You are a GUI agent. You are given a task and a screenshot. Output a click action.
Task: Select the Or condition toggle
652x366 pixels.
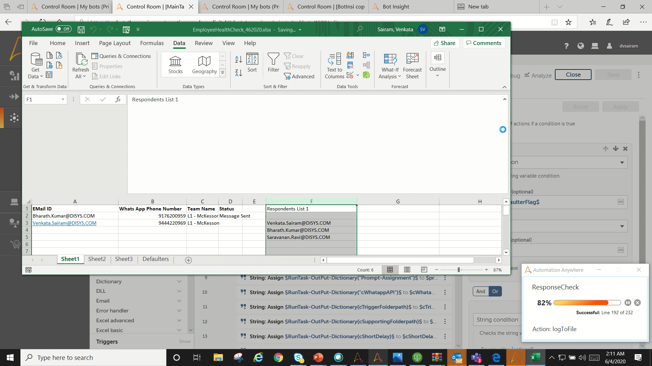click(495, 291)
